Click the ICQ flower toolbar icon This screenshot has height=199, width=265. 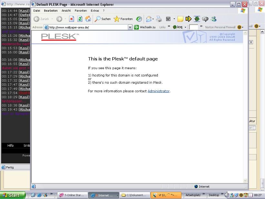(197, 19)
